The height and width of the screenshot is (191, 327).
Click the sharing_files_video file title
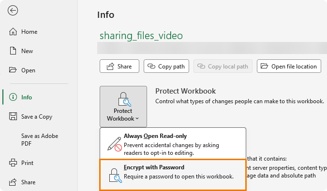[141, 36]
